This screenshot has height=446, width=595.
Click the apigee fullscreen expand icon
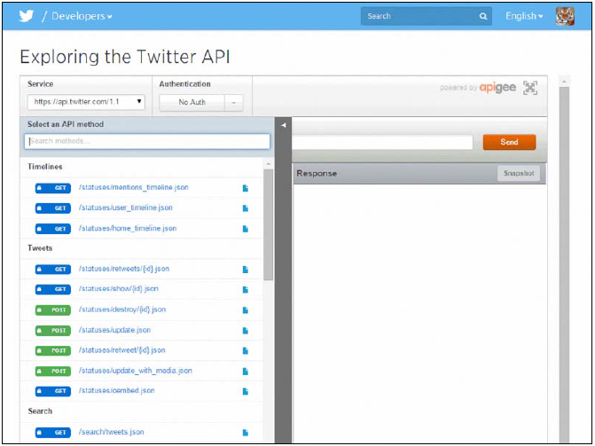pos(530,88)
